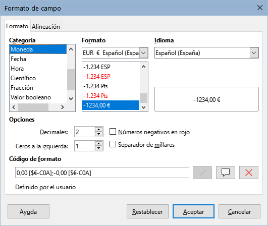Increase Decimales value with up arrow
The width and height of the screenshot is (268, 226).
click(x=98, y=129)
